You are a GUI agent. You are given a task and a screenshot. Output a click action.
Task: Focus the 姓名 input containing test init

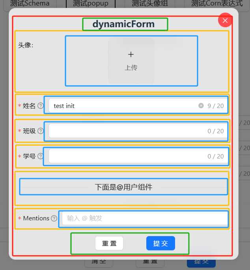tap(138, 106)
